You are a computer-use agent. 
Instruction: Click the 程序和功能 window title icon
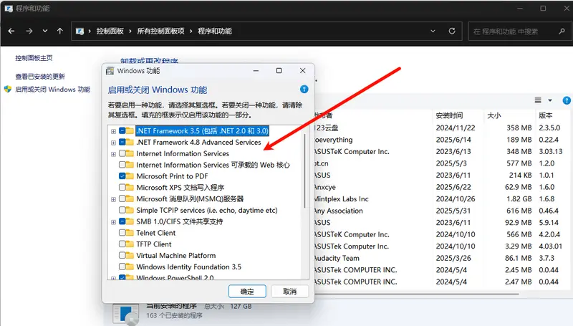9,9
